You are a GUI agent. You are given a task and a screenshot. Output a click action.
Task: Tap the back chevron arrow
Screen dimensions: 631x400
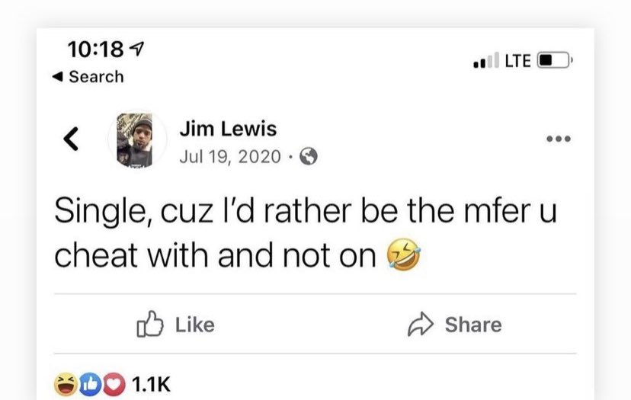click(71, 139)
